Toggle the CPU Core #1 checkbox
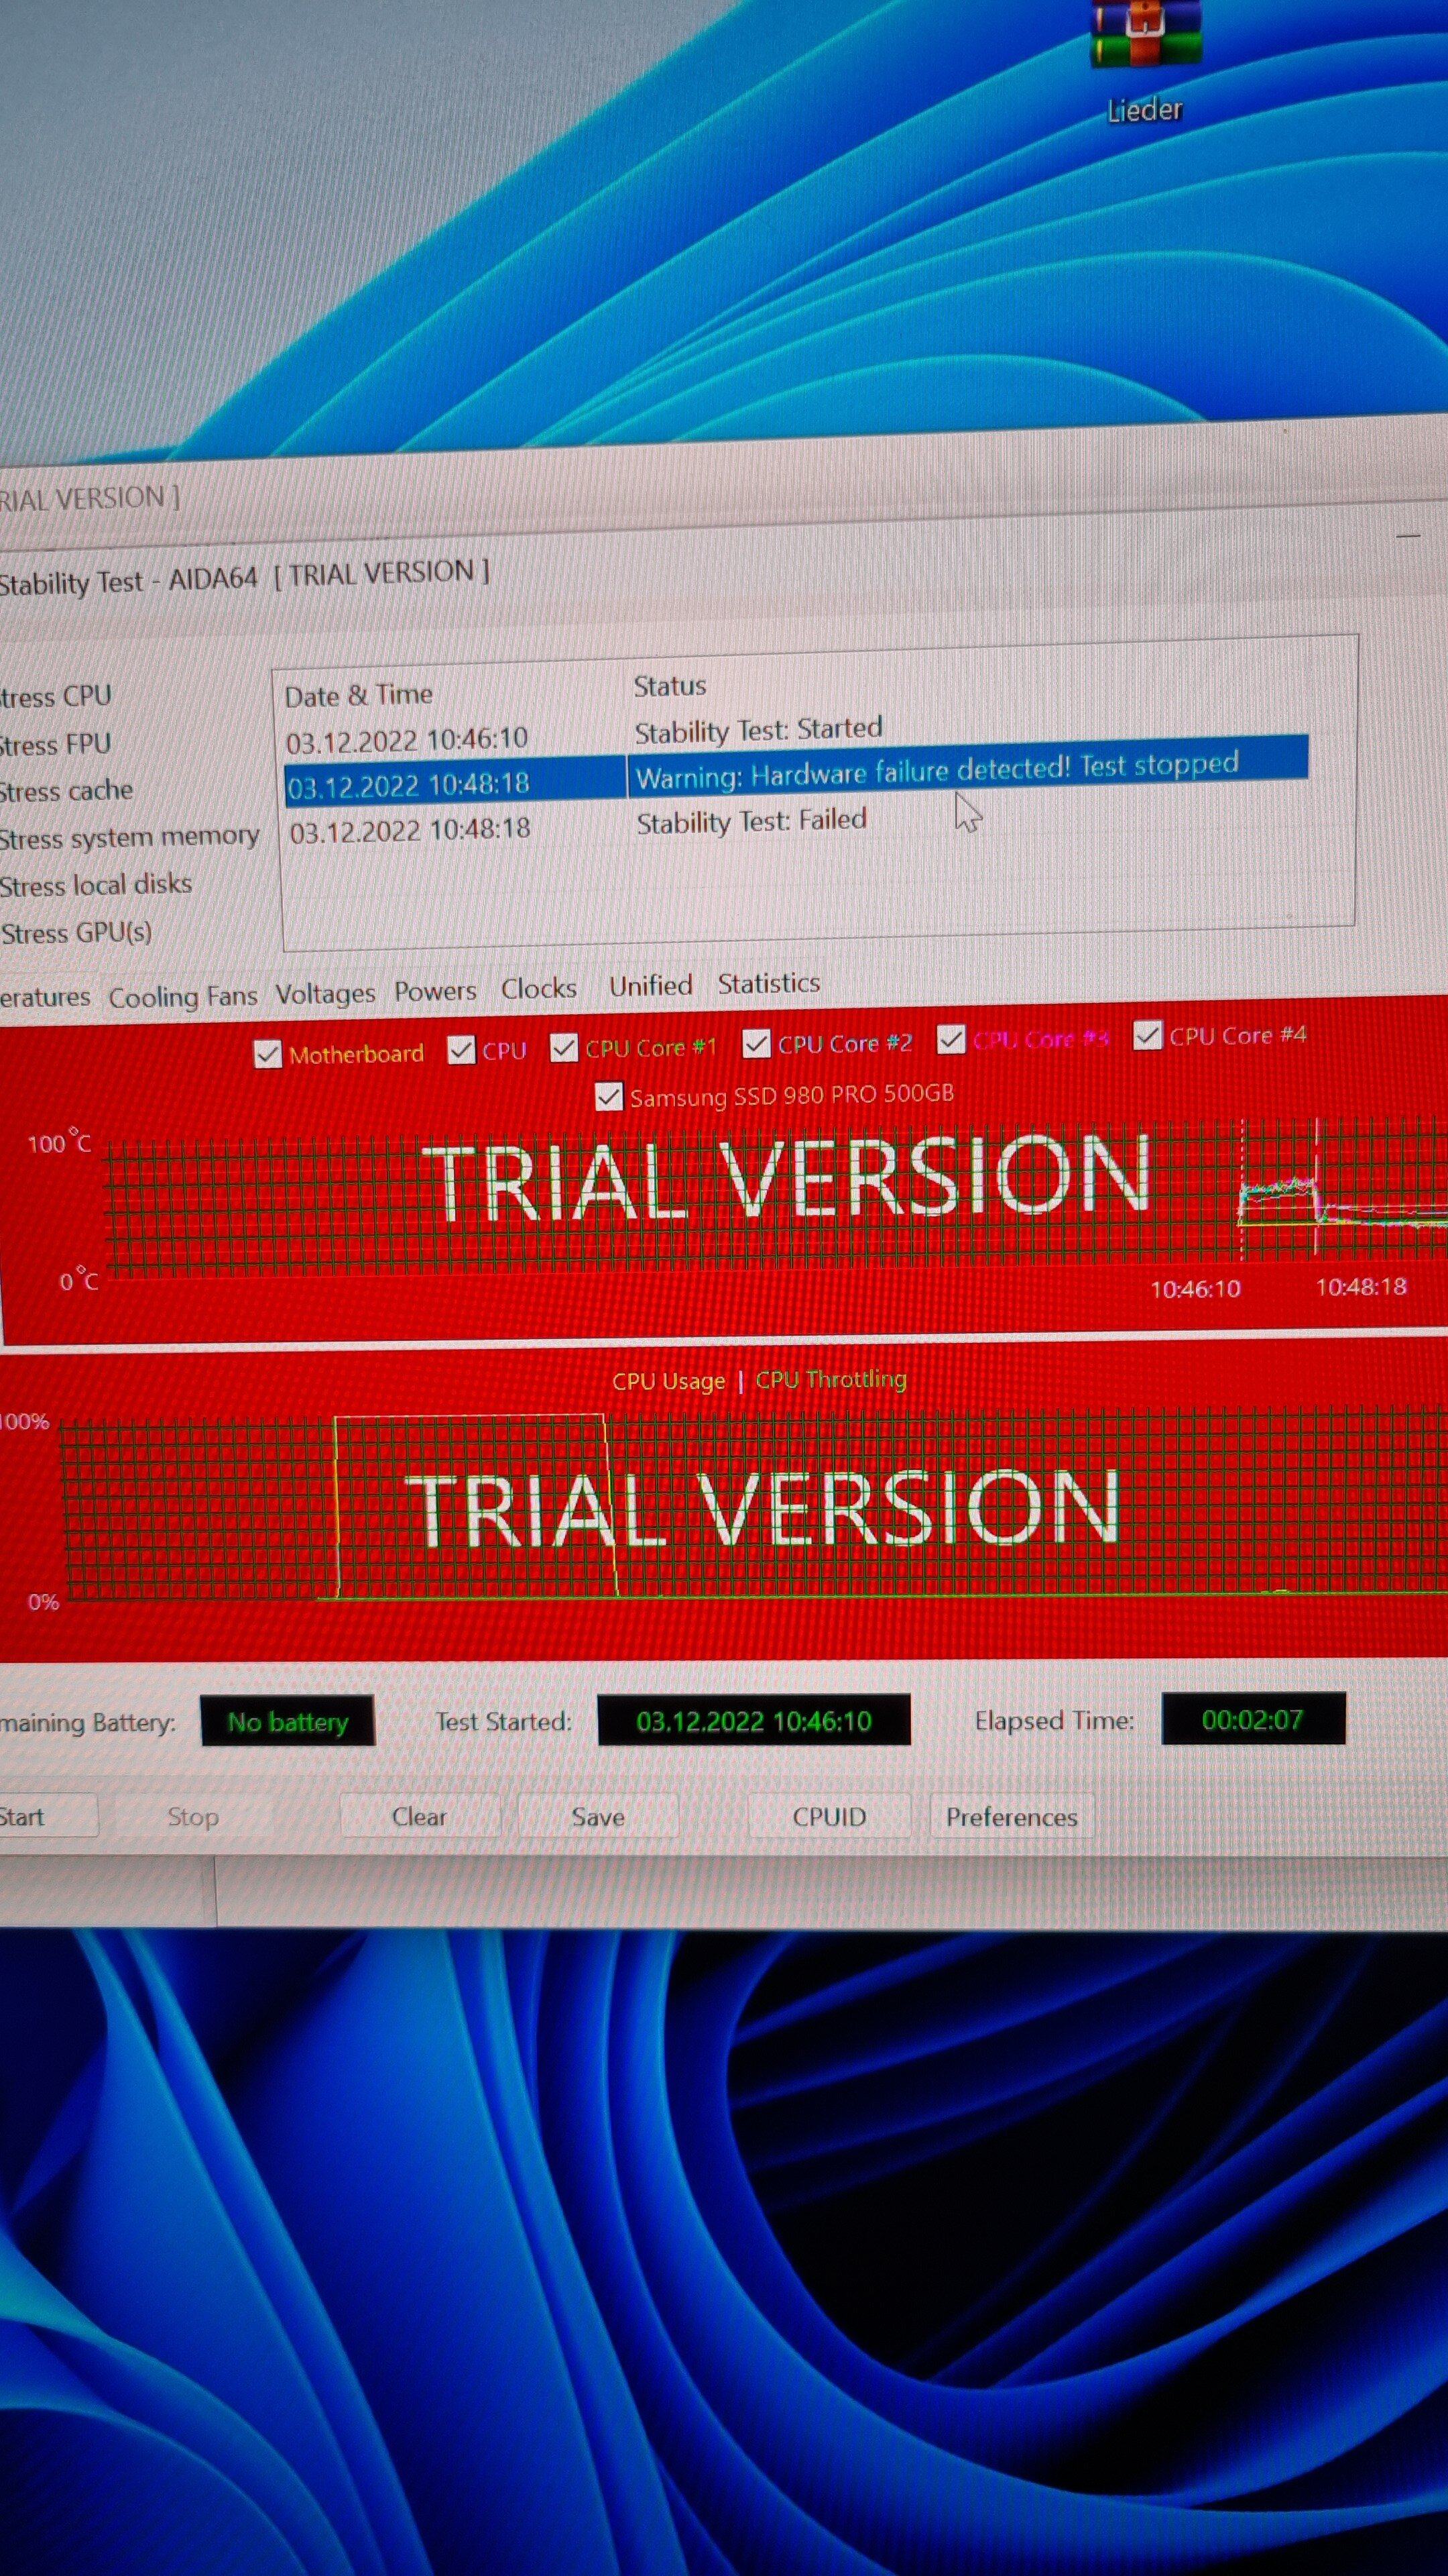Viewport: 1448px width, 2576px height. click(x=564, y=1048)
